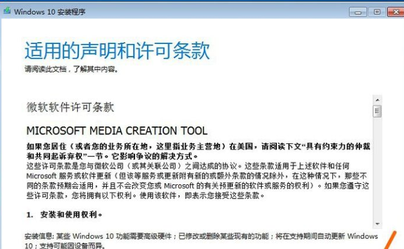
Task: Click the empty scrollbar track below the thumb
Action: coord(377,171)
